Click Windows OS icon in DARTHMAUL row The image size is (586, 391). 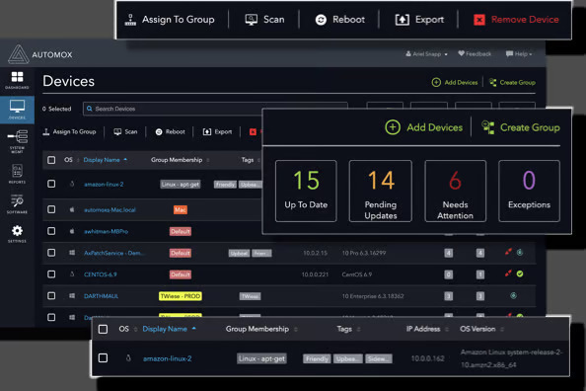coord(72,296)
